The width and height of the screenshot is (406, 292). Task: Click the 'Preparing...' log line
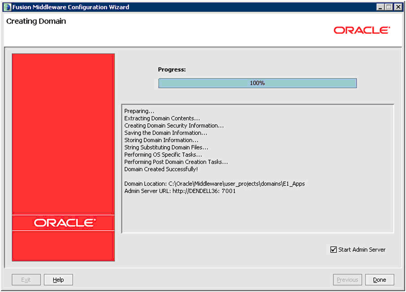pyautogui.click(x=139, y=111)
